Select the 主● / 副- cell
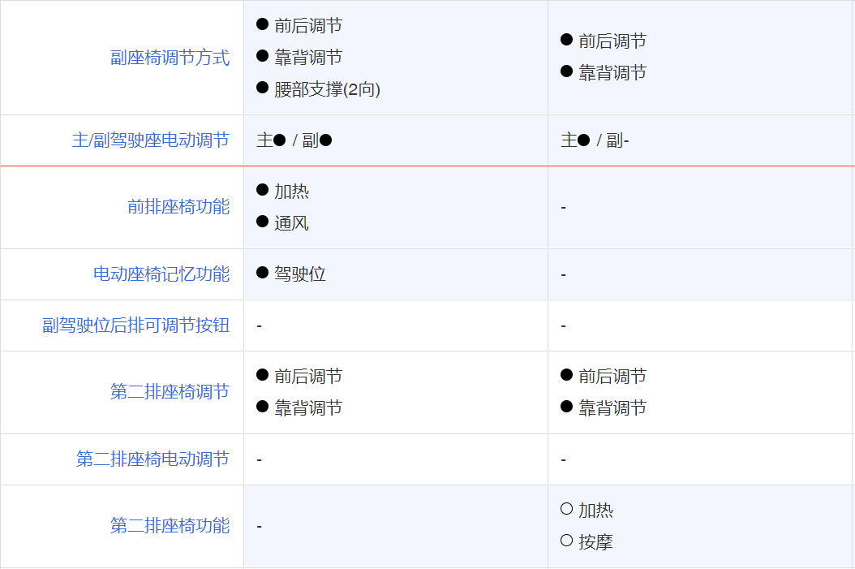The image size is (855, 569). (700, 140)
